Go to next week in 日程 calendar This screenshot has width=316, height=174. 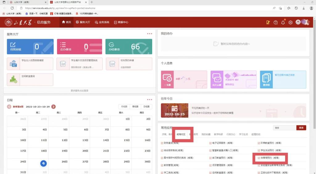click(x=53, y=107)
